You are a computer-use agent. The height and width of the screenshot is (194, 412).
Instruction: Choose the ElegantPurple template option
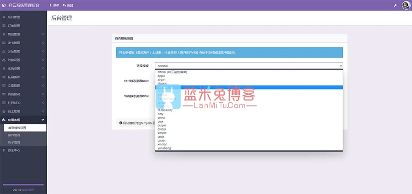point(249,99)
